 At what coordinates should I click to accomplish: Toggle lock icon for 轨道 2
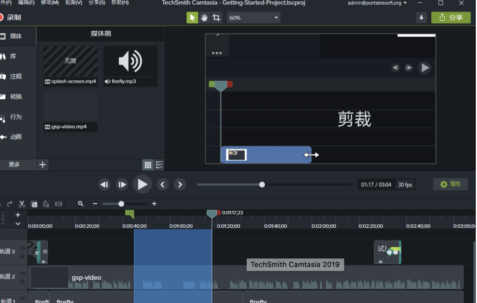coord(23,281)
